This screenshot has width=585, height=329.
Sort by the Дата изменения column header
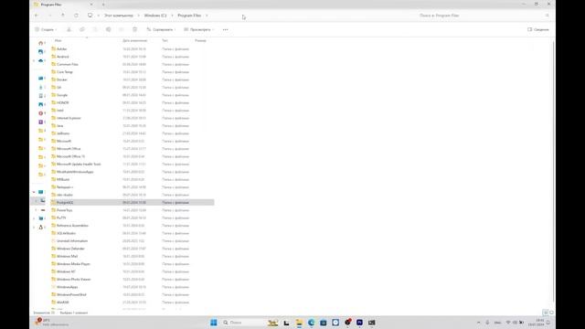point(134,40)
